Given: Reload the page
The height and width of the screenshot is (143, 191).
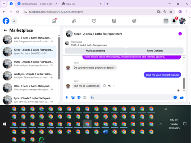Looking at the screenshot, I should pyautogui.click(x=18, y=12).
